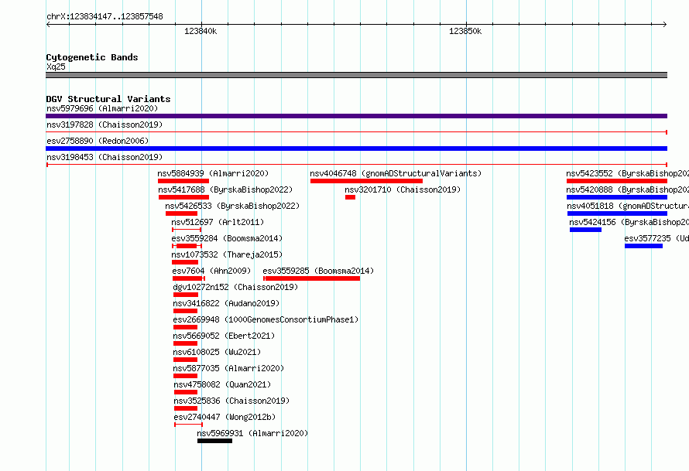Select nsv3525836 (Chaisson2019) label
This screenshot has width=689, height=471.
231,401
